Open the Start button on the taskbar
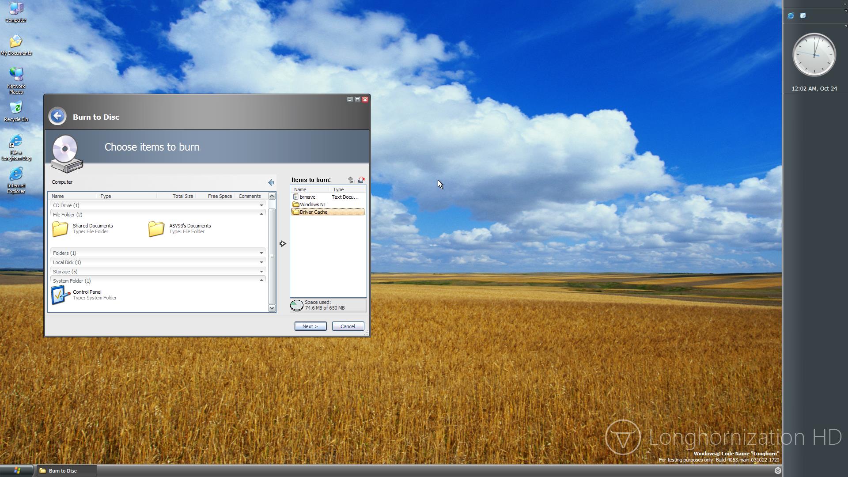Image resolution: width=848 pixels, height=477 pixels. coord(17,471)
